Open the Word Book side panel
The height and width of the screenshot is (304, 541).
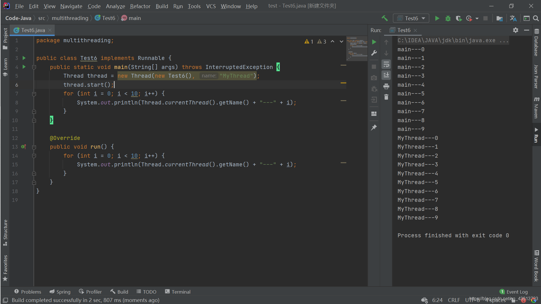(536, 266)
